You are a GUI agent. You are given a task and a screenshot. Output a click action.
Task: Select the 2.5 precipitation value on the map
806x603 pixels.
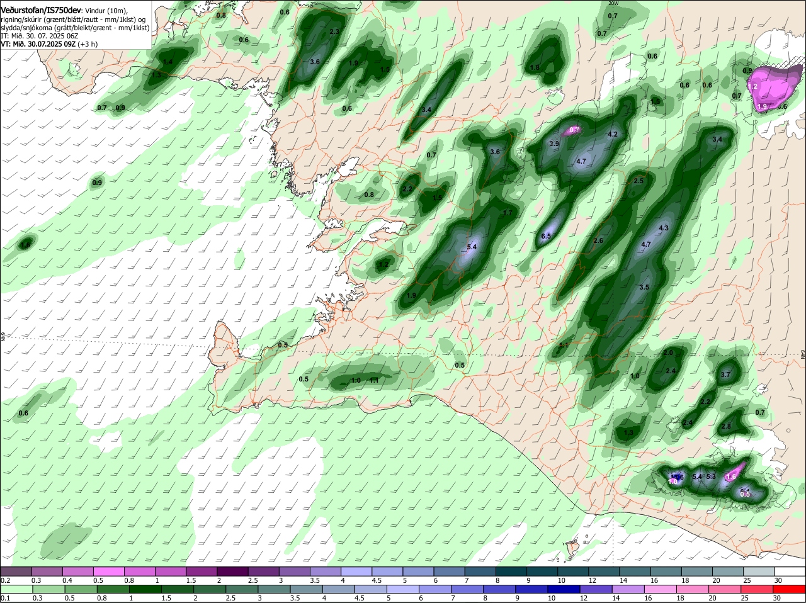tap(639, 181)
